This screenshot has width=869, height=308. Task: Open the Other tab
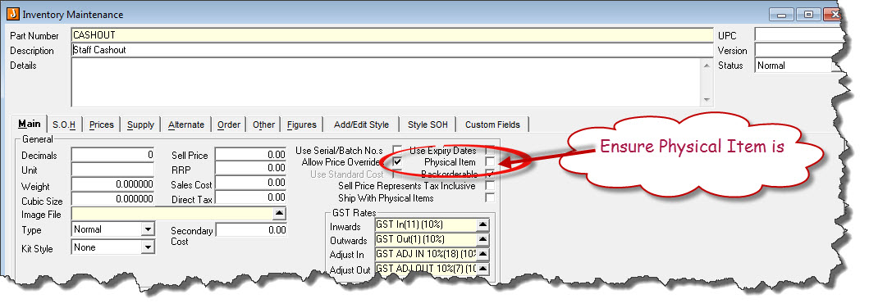tap(263, 125)
